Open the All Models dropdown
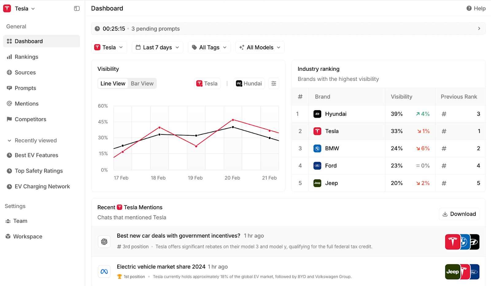 click(x=260, y=47)
